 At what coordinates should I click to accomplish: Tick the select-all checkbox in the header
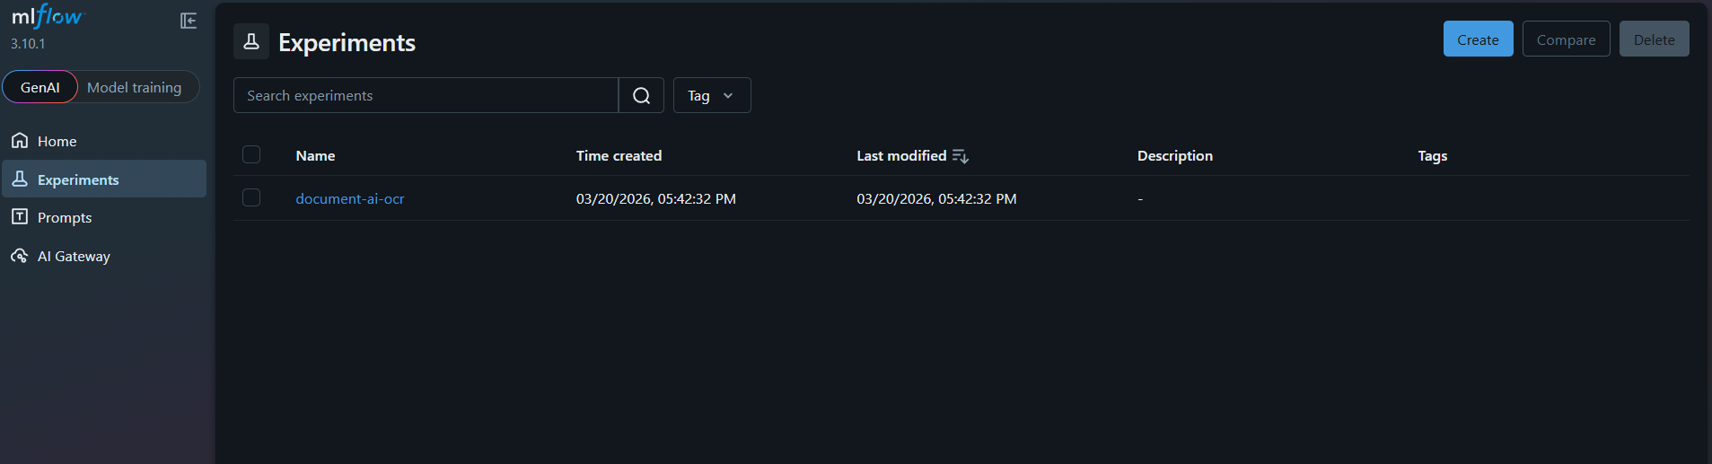click(251, 155)
